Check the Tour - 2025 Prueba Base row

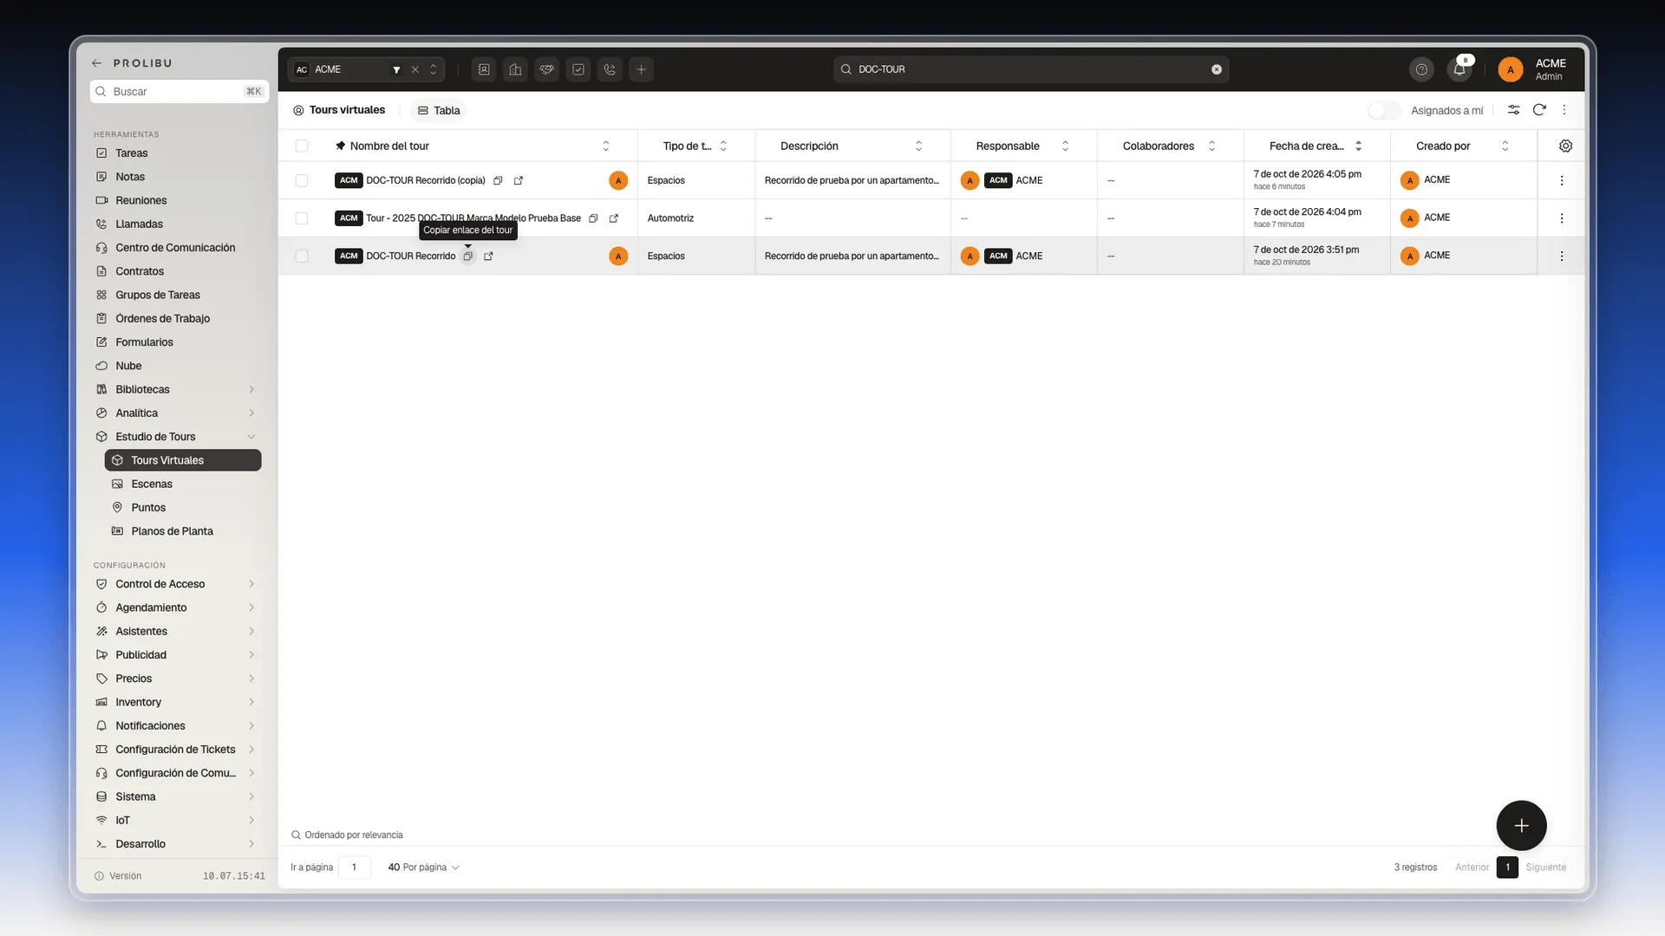click(302, 218)
